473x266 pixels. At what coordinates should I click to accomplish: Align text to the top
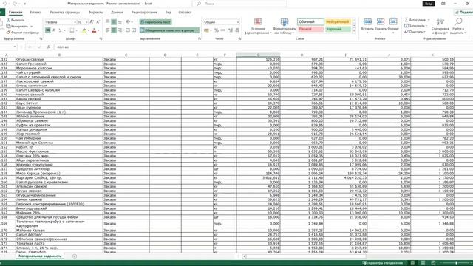coord(108,22)
